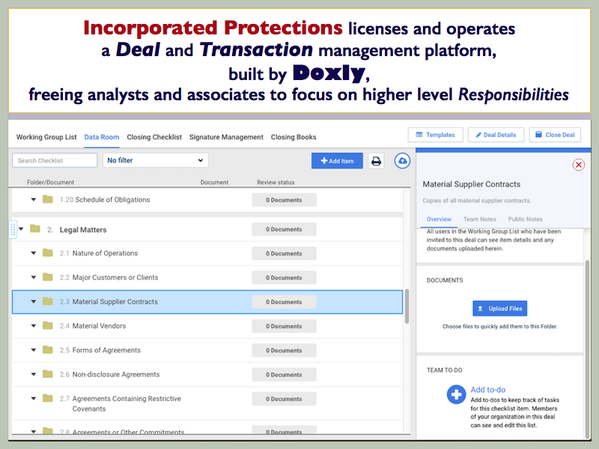The width and height of the screenshot is (599, 449).
Task: Click 0 Documents for Non-disclosure Agreements
Action: coord(284,375)
